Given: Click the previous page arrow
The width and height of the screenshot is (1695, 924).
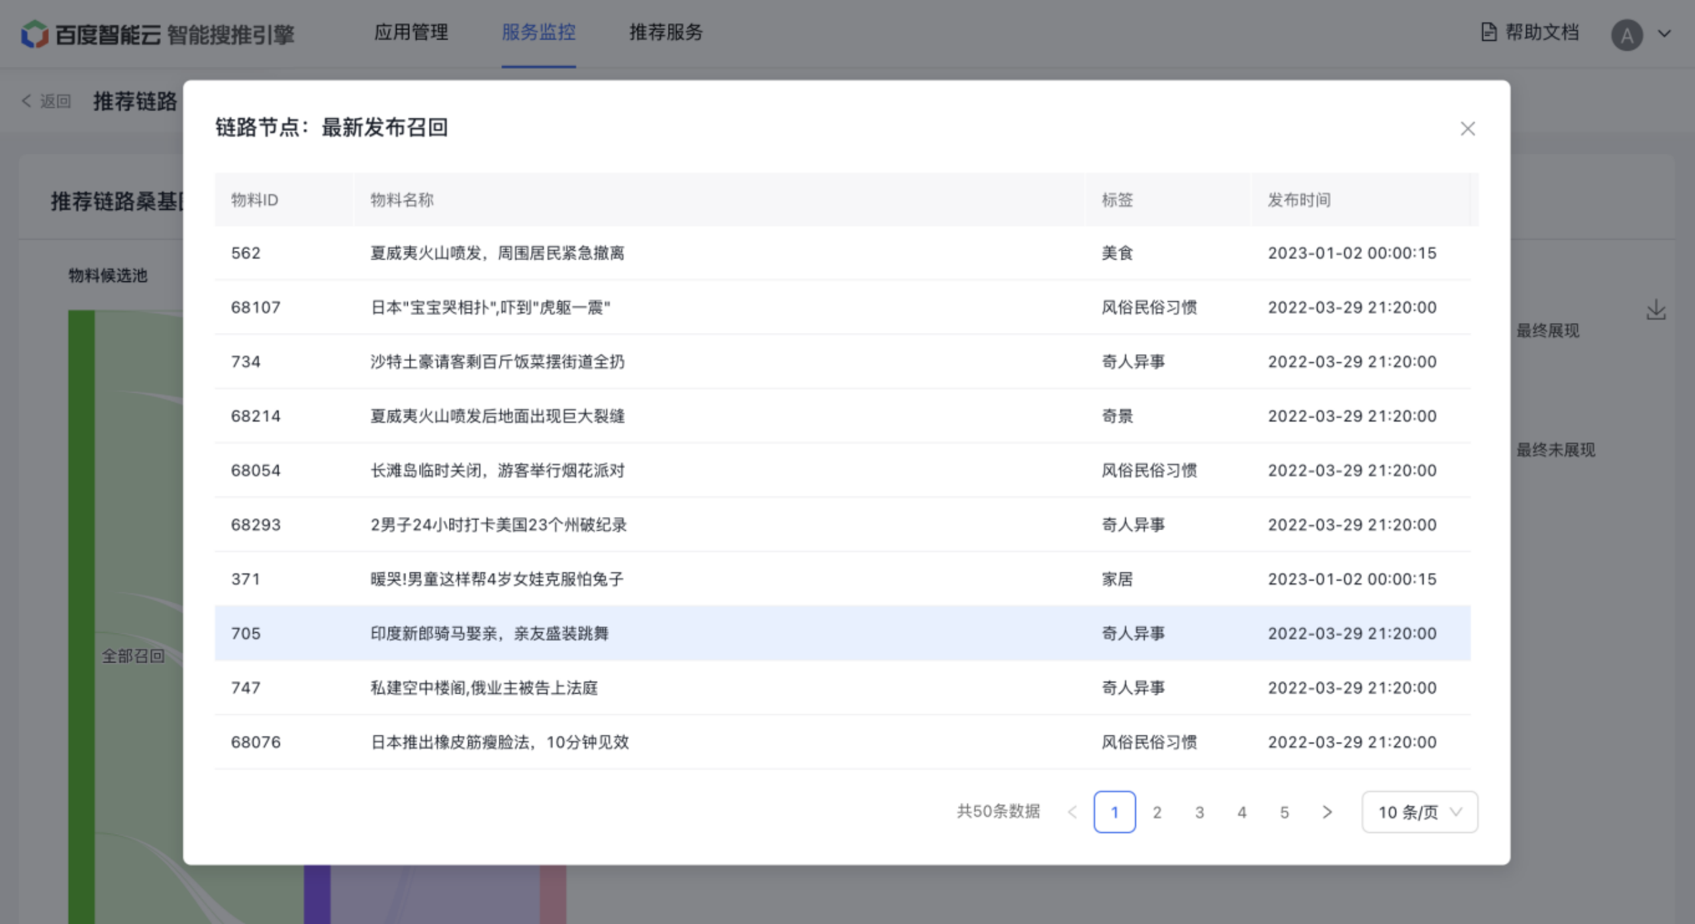Looking at the screenshot, I should click(1073, 812).
